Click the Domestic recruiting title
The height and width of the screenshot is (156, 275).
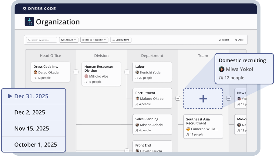[x=242, y=60]
